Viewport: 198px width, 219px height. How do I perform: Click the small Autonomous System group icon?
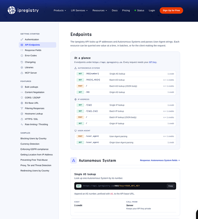76,68
